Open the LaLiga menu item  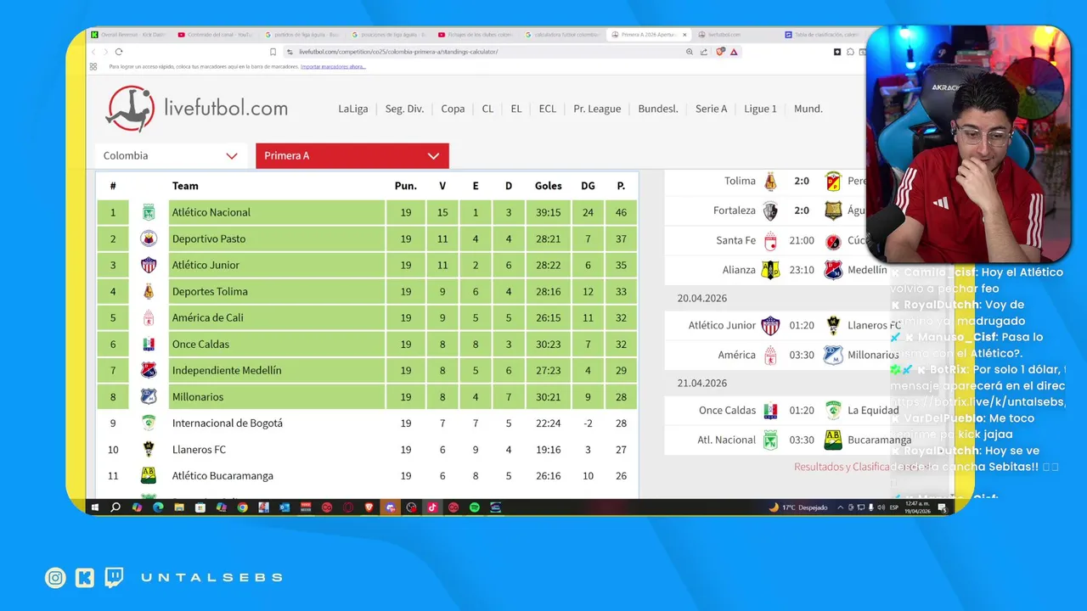(x=352, y=109)
